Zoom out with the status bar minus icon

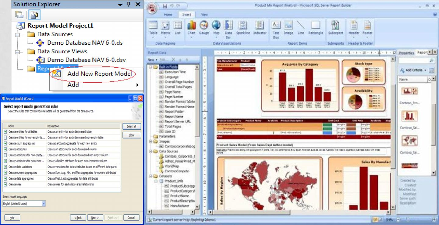(398, 220)
